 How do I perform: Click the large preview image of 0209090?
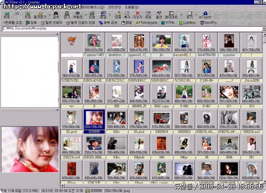click(x=30, y=149)
